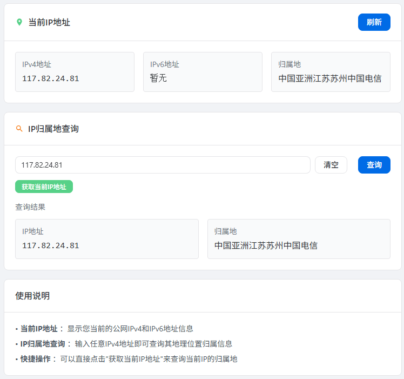Focus the IP address input field
The height and width of the screenshot is (379, 404).
(x=162, y=165)
